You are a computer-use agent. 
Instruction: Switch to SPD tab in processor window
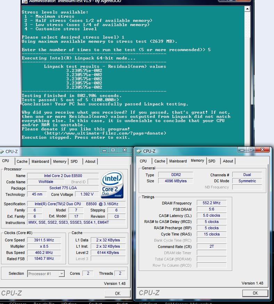(x=74, y=161)
